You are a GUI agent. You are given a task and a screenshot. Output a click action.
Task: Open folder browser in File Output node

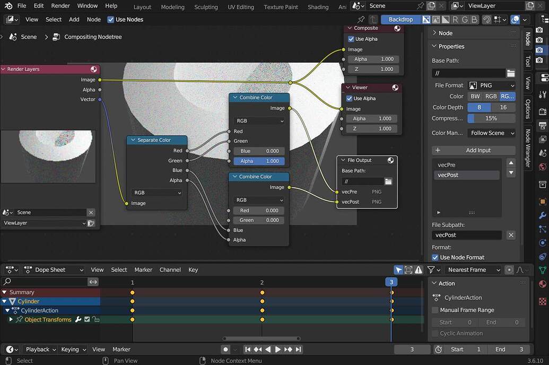pos(388,181)
